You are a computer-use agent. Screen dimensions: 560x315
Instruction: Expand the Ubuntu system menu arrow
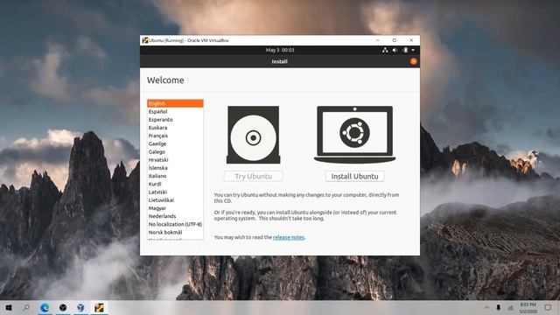[x=413, y=51]
